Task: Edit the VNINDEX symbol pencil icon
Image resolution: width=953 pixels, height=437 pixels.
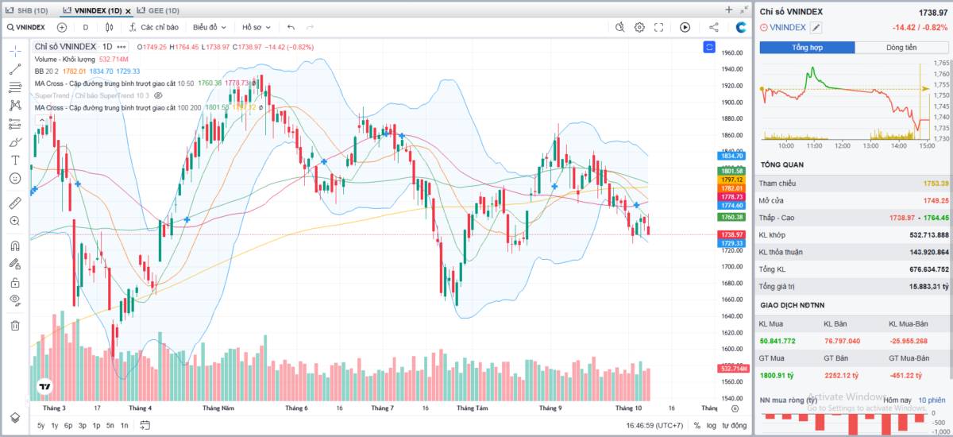Action: click(816, 28)
